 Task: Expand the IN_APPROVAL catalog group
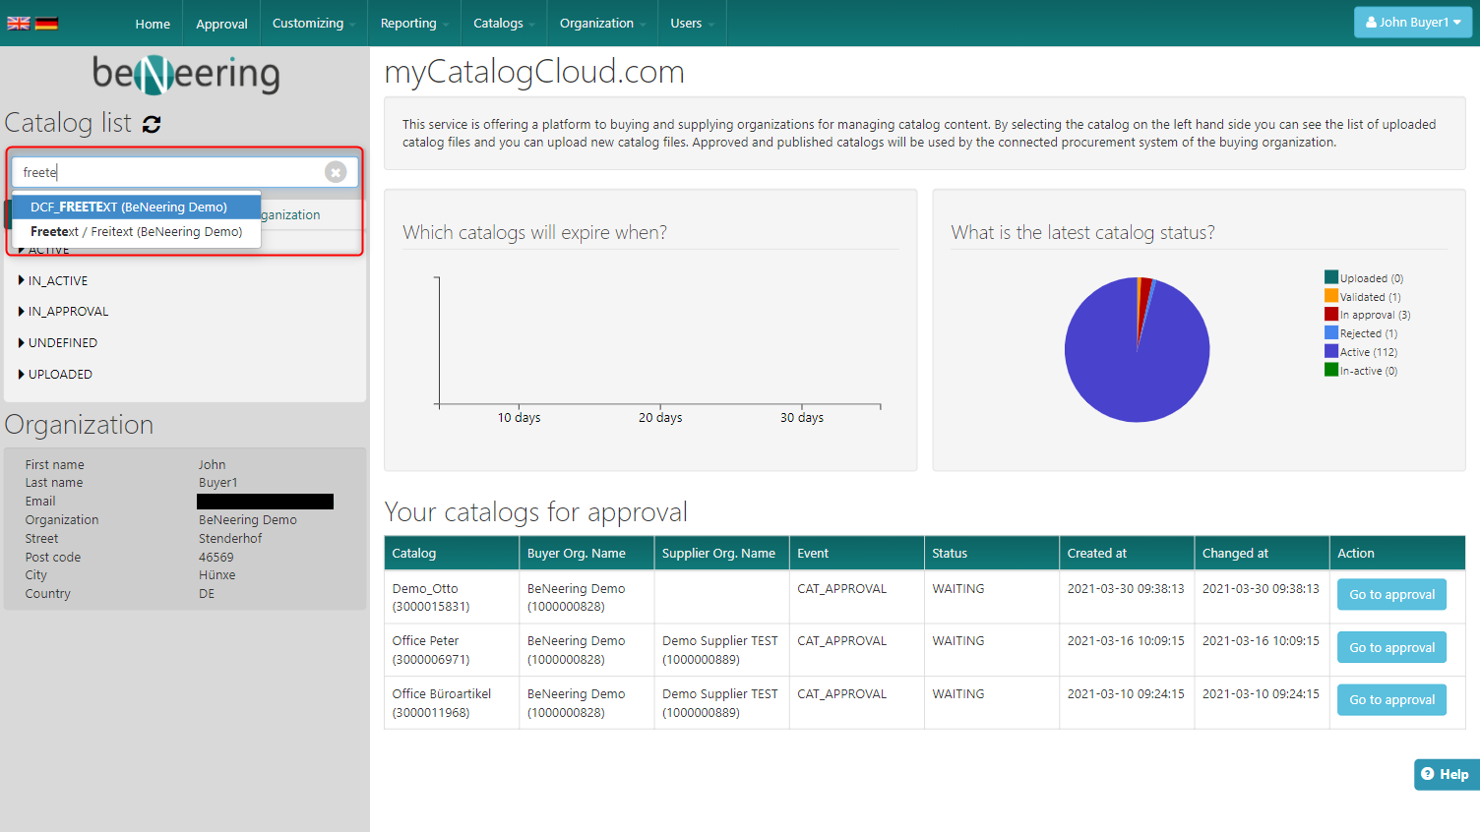pos(68,312)
